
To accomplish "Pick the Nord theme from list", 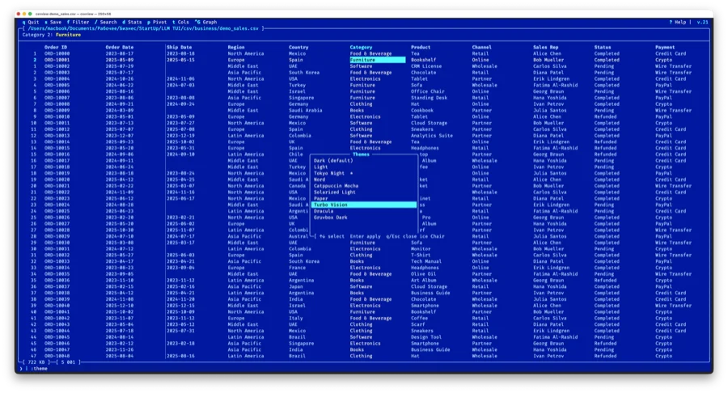I will click(320, 180).
